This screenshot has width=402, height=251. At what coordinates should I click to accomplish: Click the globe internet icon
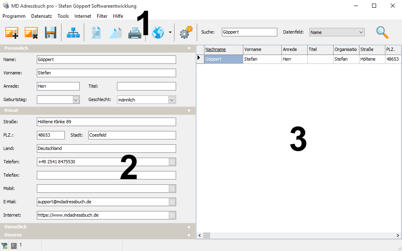[x=158, y=32]
